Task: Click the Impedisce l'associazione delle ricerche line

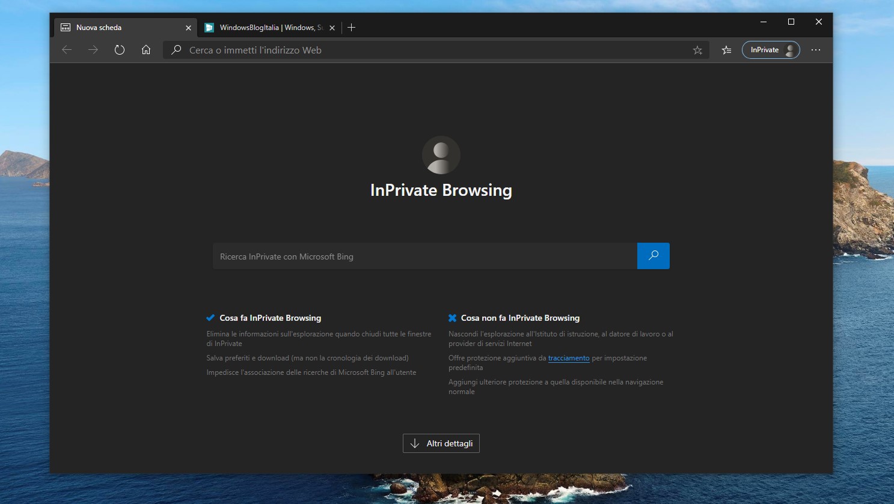Action: point(311,372)
